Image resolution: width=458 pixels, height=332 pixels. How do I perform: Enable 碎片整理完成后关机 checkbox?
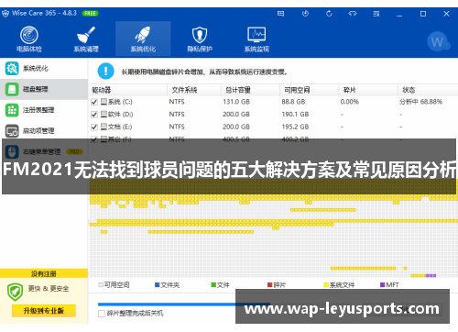[102, 314]
